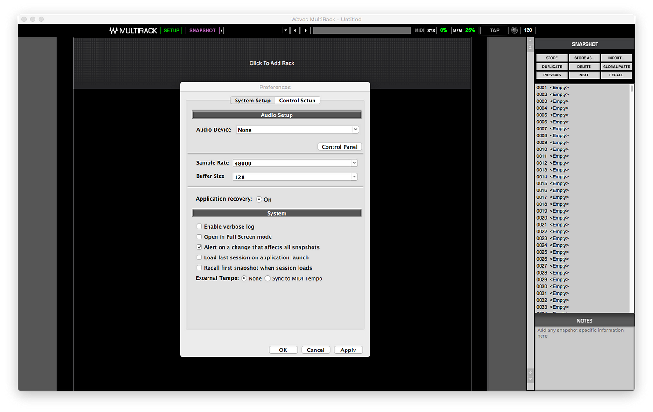Click the gray progress bar in top bar

click(362, 30)
